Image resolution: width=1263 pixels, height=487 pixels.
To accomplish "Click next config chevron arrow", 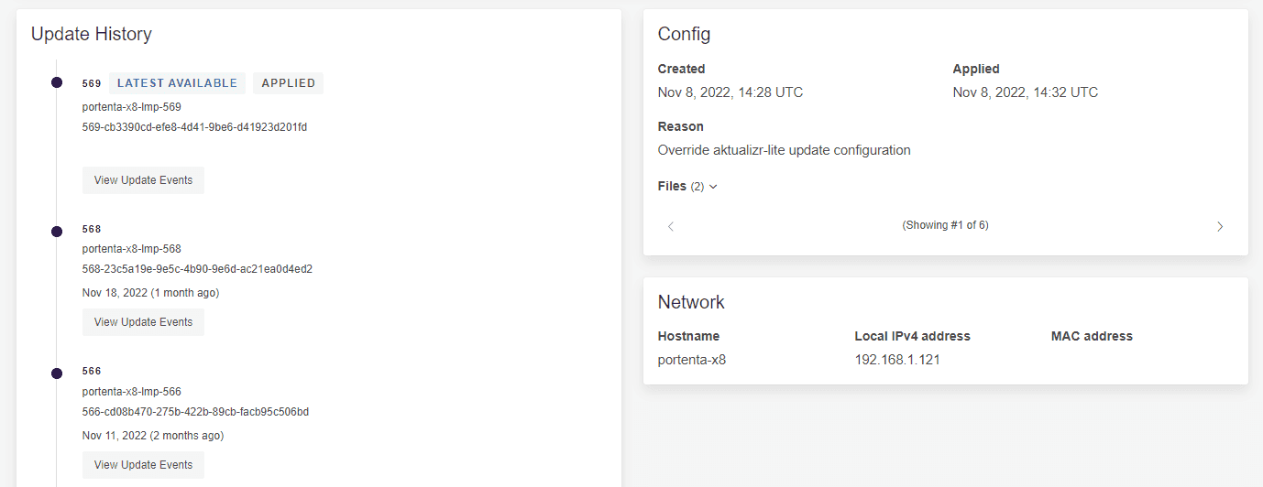I will click(1219, 226).
